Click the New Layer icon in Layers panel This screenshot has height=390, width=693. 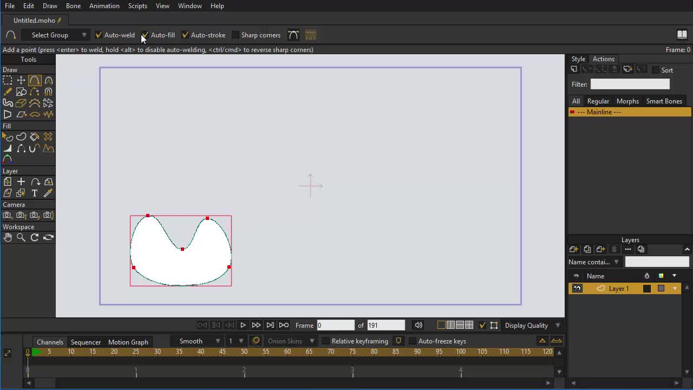574,249
